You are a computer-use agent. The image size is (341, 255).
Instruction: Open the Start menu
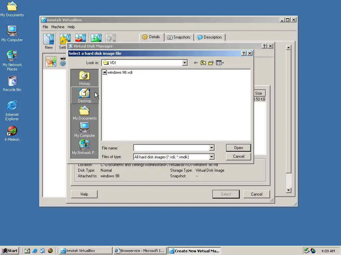point(10,251)
